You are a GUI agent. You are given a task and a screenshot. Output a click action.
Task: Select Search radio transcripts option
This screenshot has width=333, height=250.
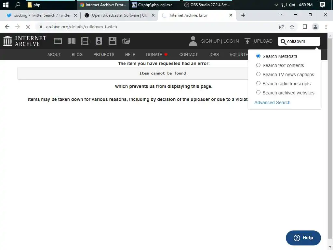click(258, 83)
